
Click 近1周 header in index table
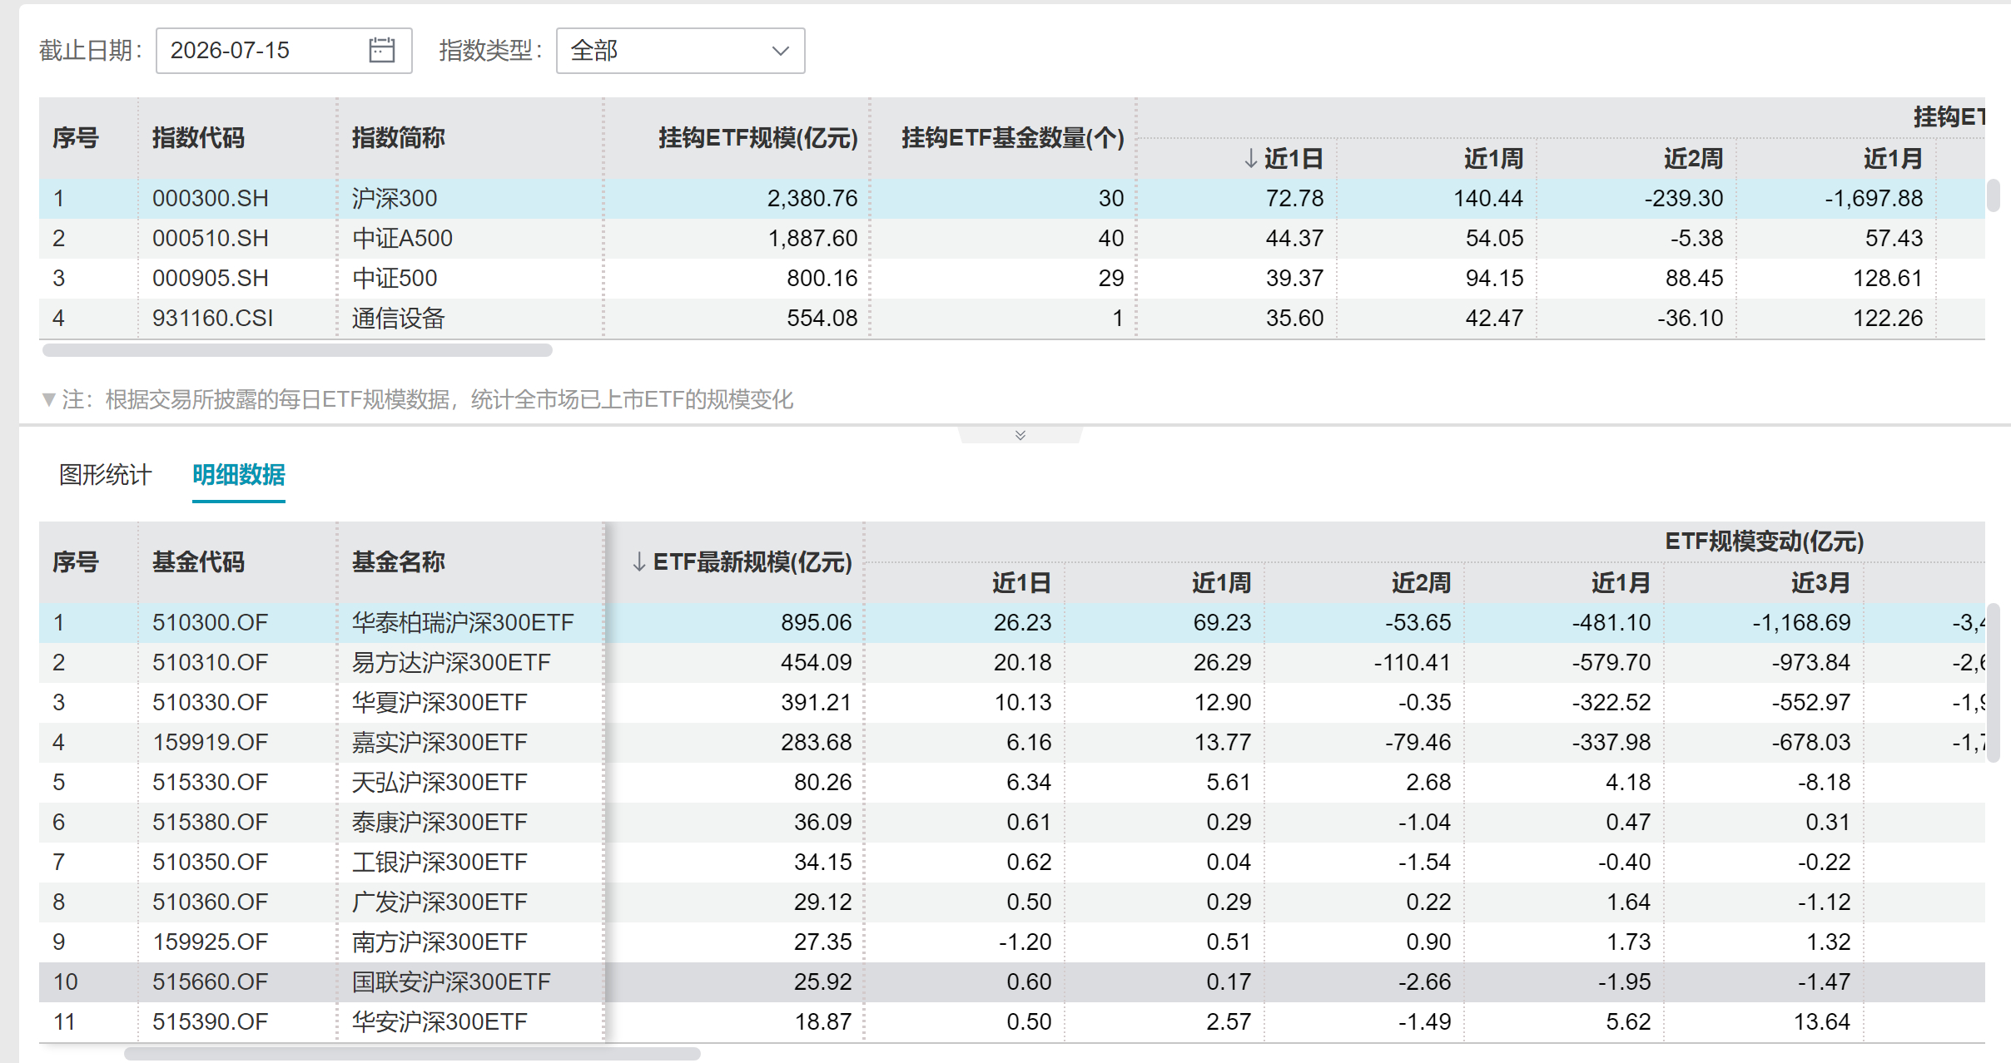[x=1493, y=158]
